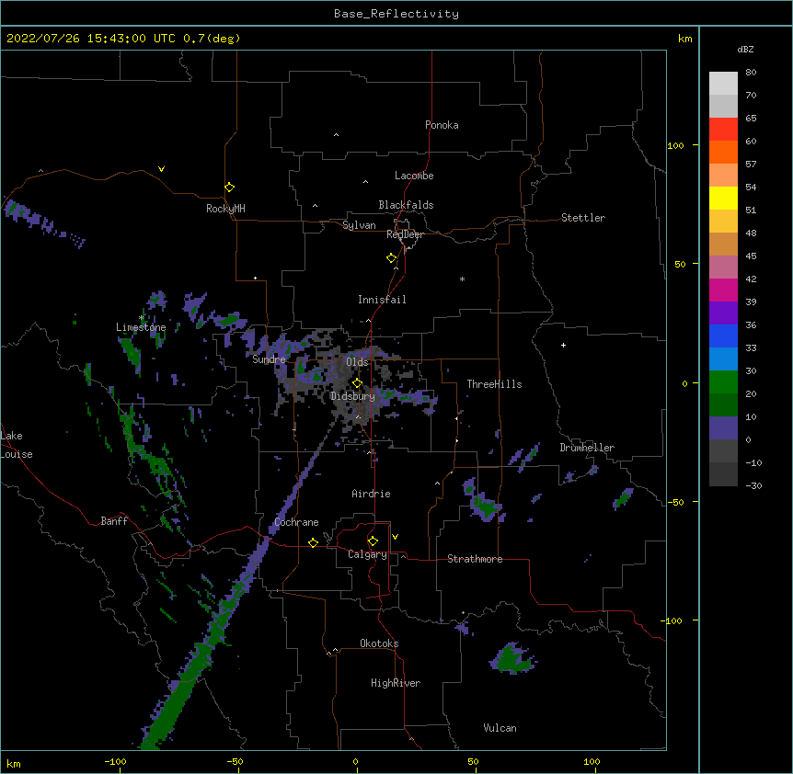Viewport: 793px width, 774px height.
Task: Select the Ponoka city label
Action: (x=442, y=125)
